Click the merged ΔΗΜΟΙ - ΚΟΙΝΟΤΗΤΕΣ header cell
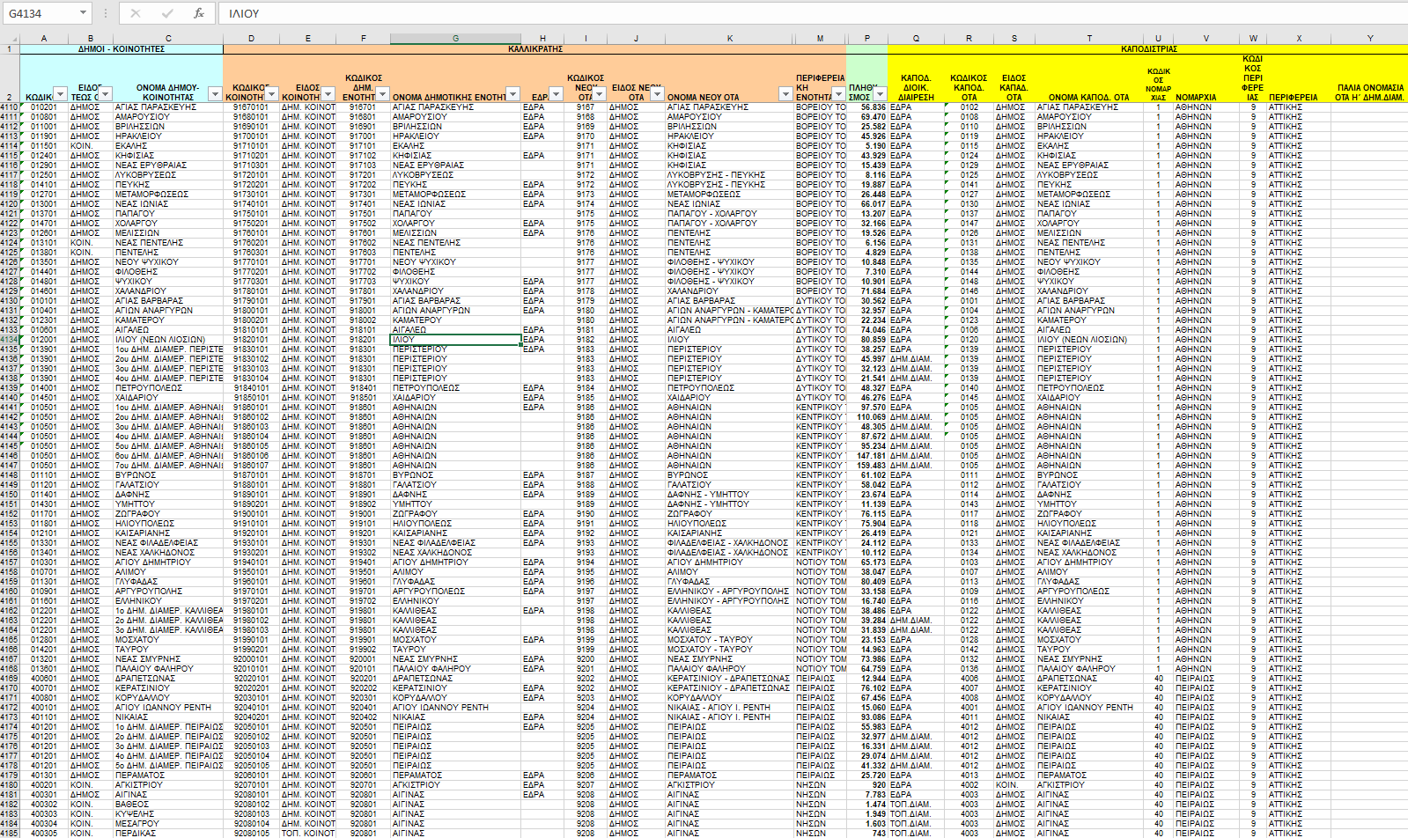The width and height of the screenshot is (1408, 838). pyautogui.click(x=122, y=49)
